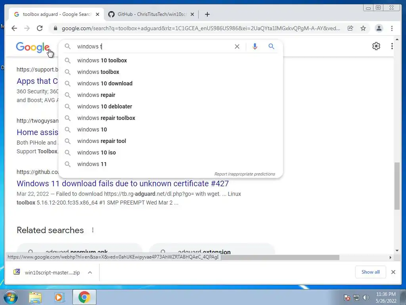This screenshot has height=305, width=406.
Task: Open Windows Start menu orb
Action: (11, 297)
